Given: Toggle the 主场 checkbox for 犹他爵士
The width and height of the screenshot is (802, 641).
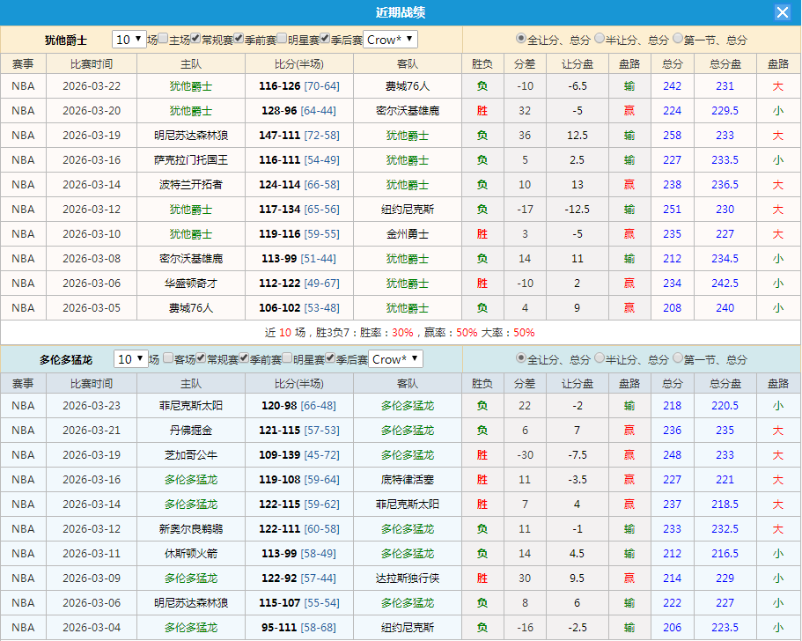Looking at the screenshot, I should point(163,40).
